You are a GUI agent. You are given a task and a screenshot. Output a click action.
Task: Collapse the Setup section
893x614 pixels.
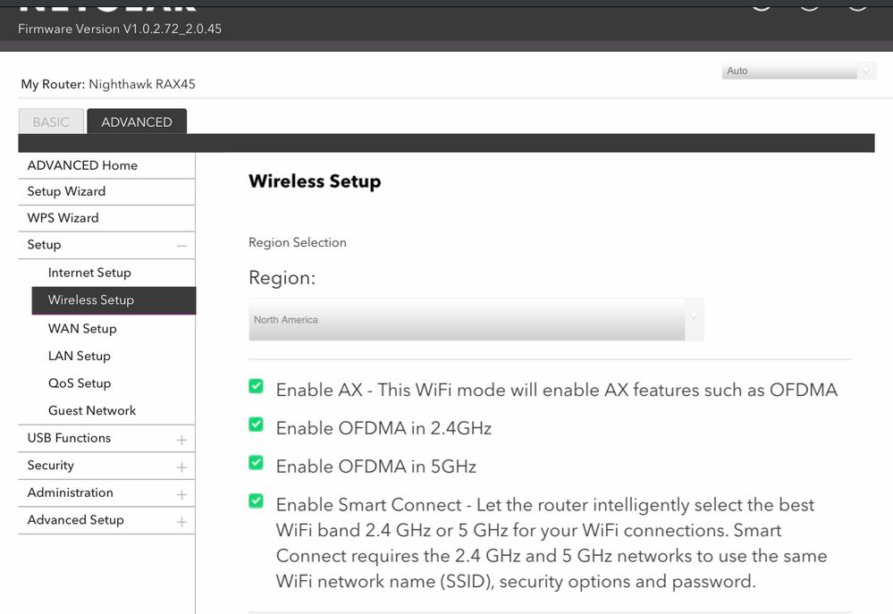(106, 245)
